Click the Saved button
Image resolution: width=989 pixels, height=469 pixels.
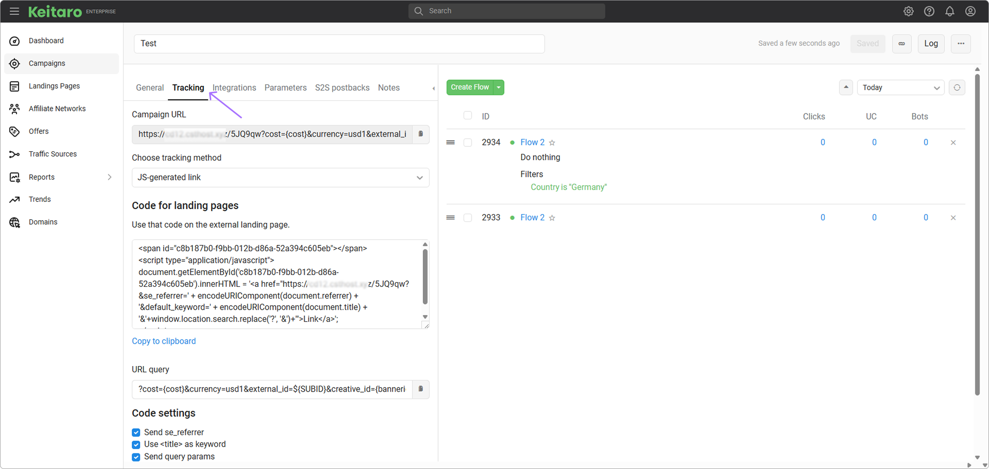868,43
